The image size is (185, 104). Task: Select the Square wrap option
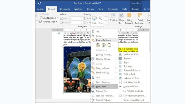[x=134, y=59]
